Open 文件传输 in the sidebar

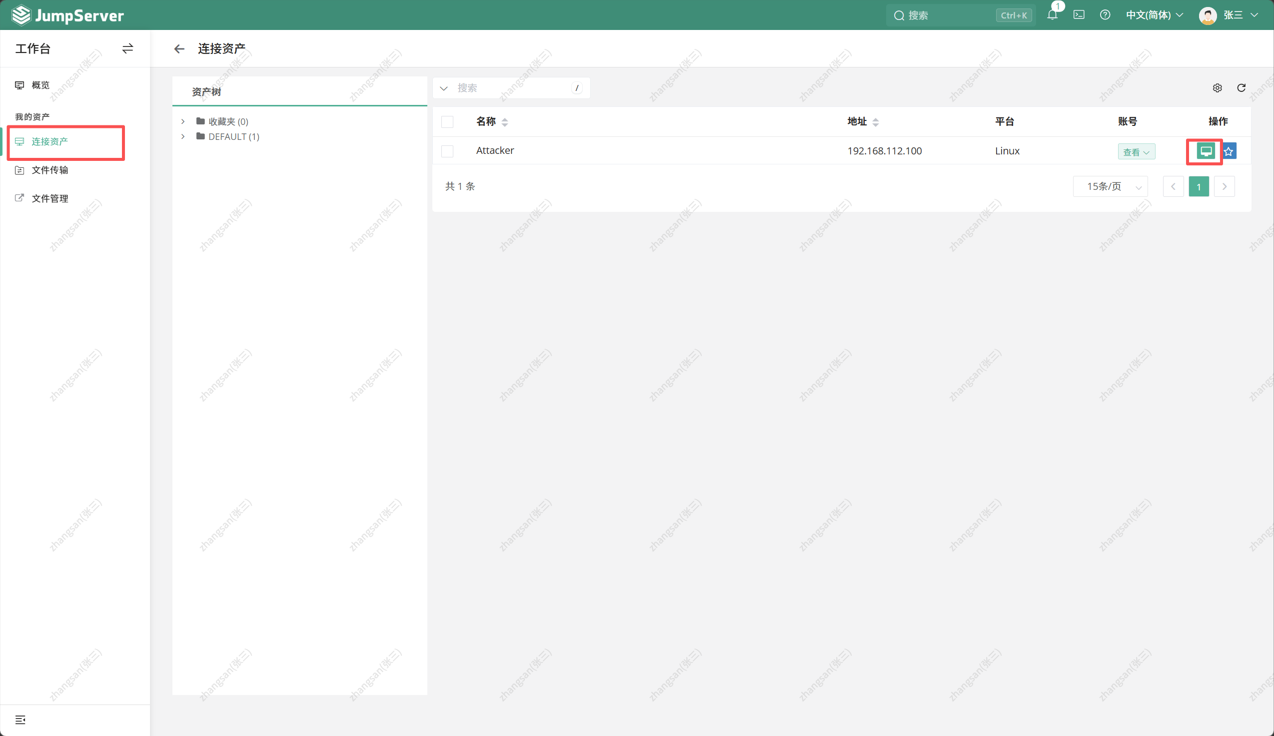coord(49,170)
